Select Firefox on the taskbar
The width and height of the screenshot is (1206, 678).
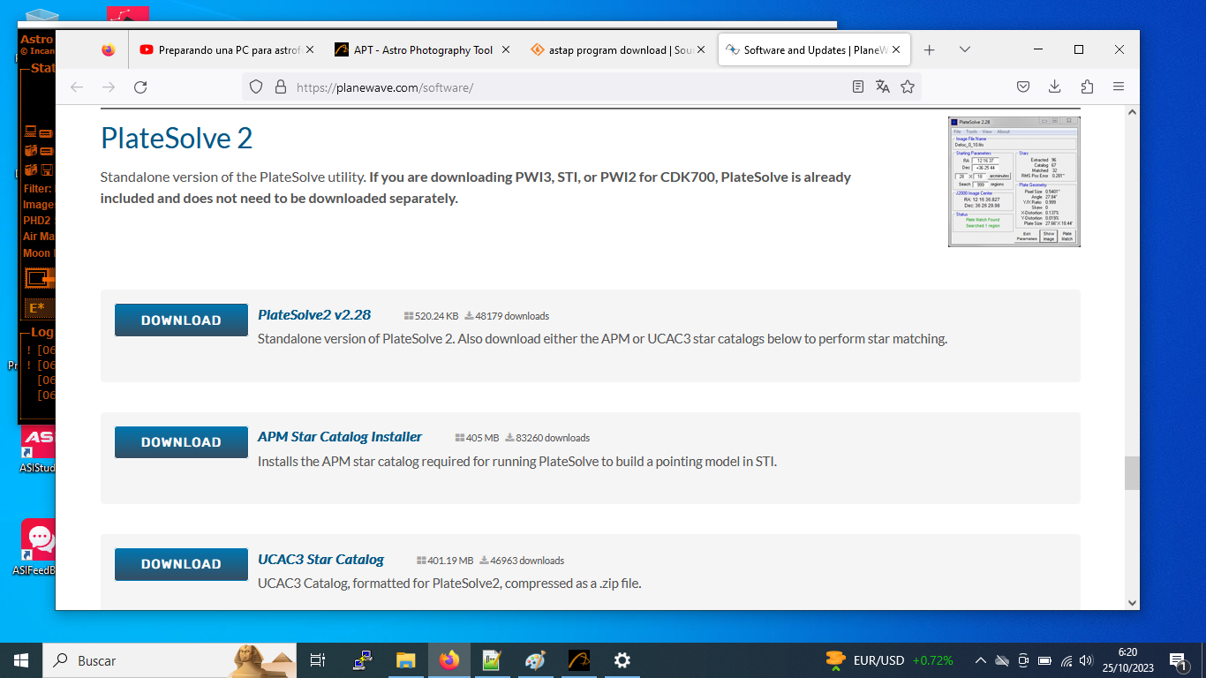point(448,660)
